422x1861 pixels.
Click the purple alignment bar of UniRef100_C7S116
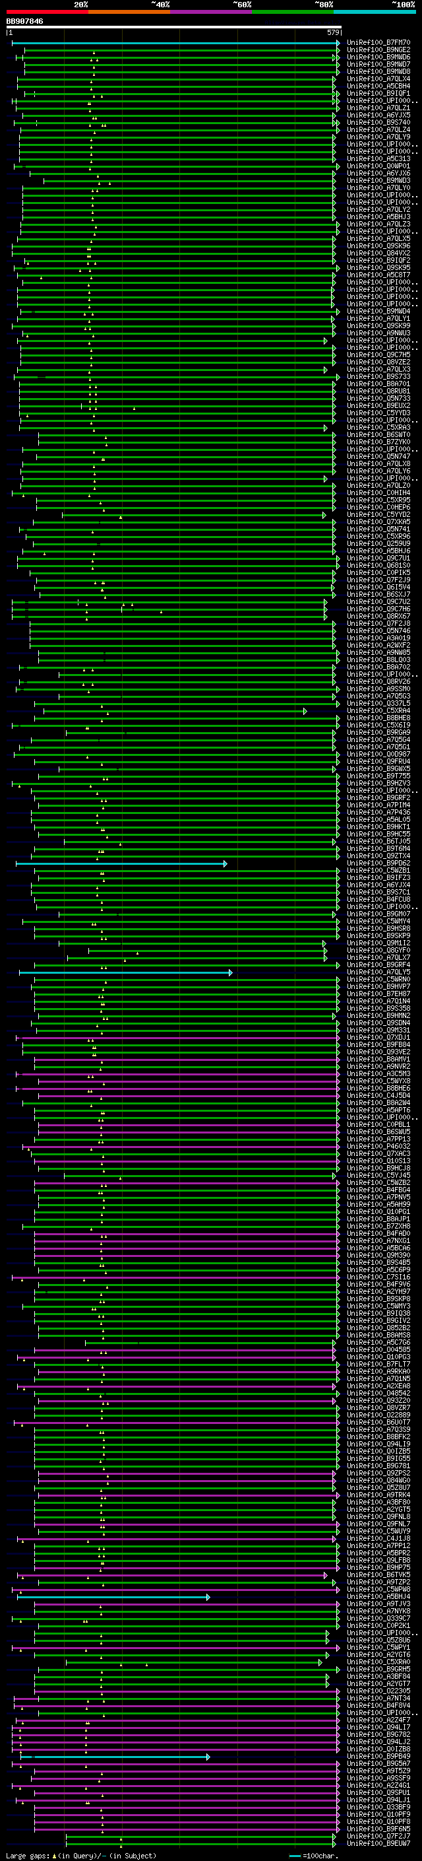click(x=175, y=1277)
